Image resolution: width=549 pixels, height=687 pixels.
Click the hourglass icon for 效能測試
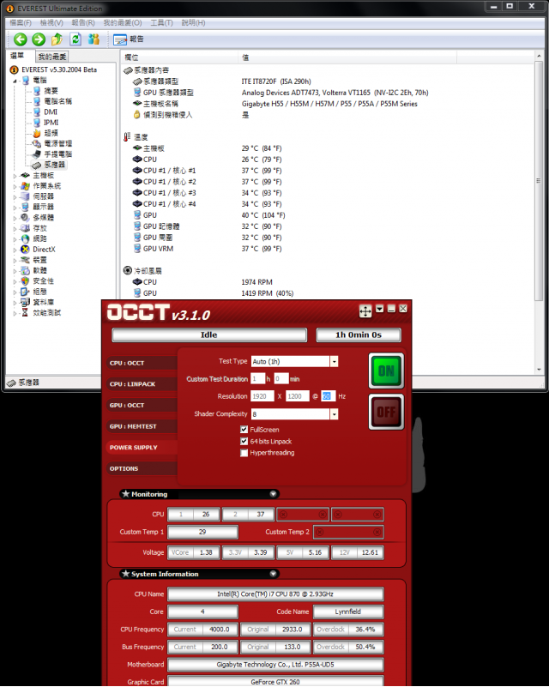(x=26, y=313)
